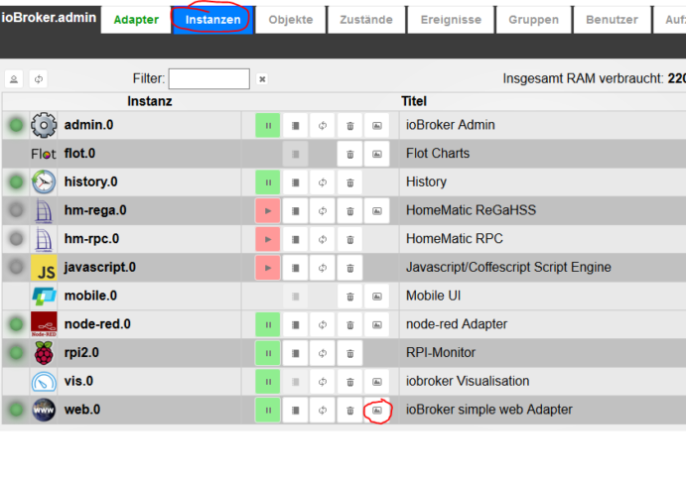This screenshot has width=686, height=479.
Task: Sort by the Instanz column header
Action: tap(150, 101)
